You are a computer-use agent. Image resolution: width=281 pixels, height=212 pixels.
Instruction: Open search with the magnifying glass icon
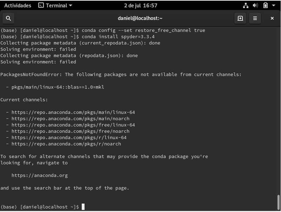click(8, 18)
